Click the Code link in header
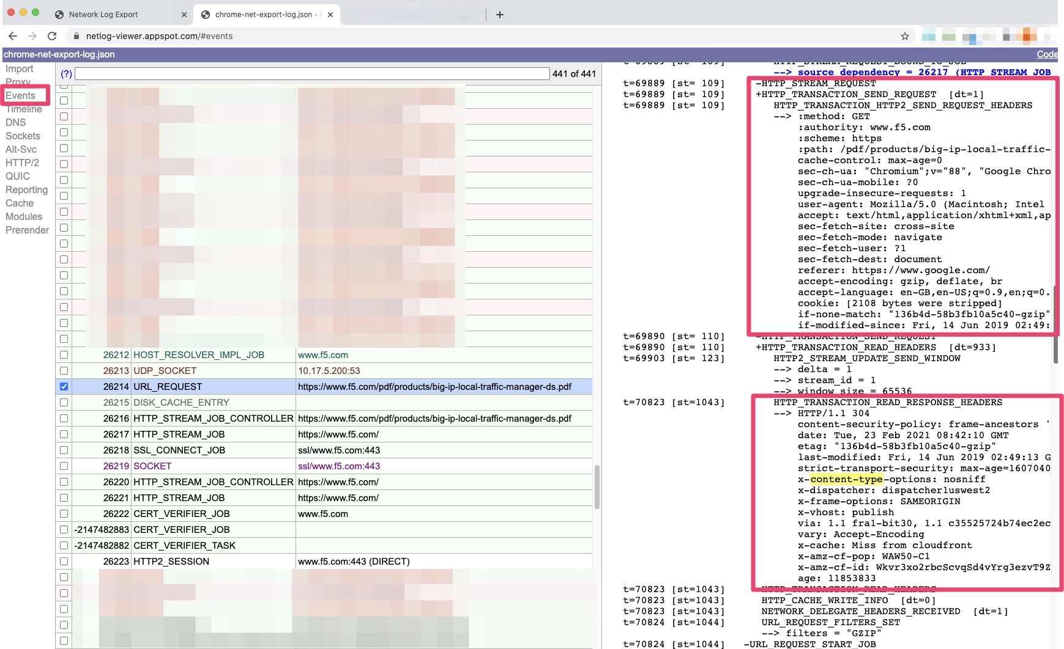 [x=1047, y=54]
